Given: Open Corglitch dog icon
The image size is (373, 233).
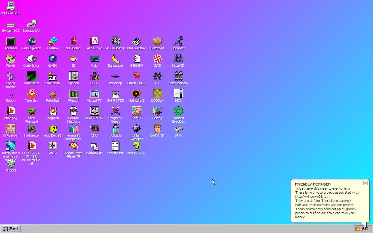Looking at the screenshot, I should 52,111.
